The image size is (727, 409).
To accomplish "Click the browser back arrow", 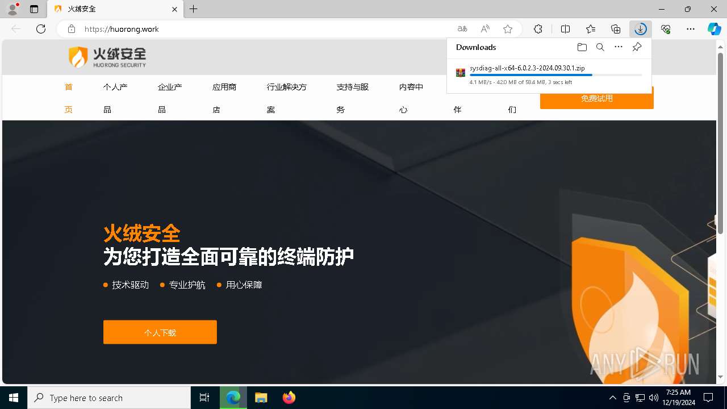I will (x=16, y=29).
